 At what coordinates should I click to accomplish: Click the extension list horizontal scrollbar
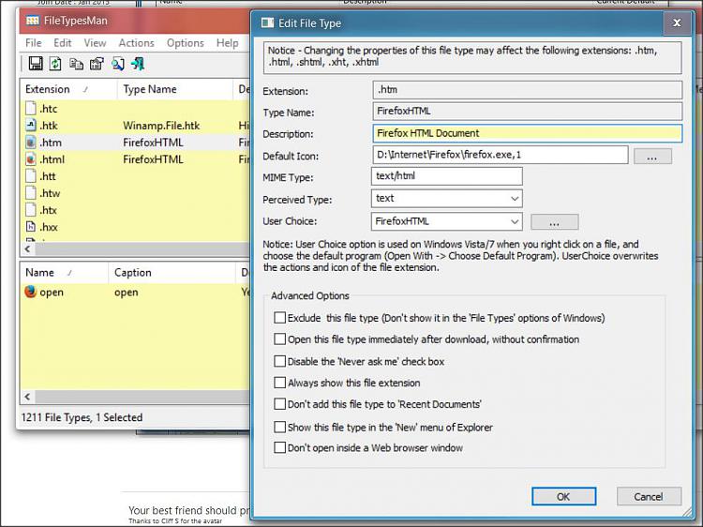tap(142, 248)
